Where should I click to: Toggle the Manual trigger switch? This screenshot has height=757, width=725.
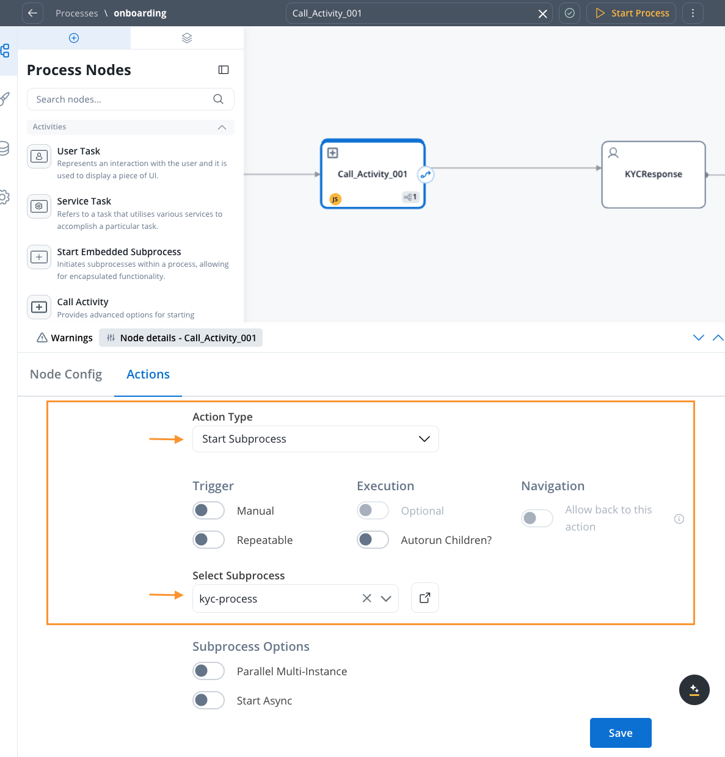[208, 510]
